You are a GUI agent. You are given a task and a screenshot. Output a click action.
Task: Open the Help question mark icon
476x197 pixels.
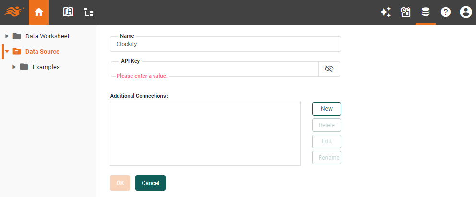click(446, 12)
